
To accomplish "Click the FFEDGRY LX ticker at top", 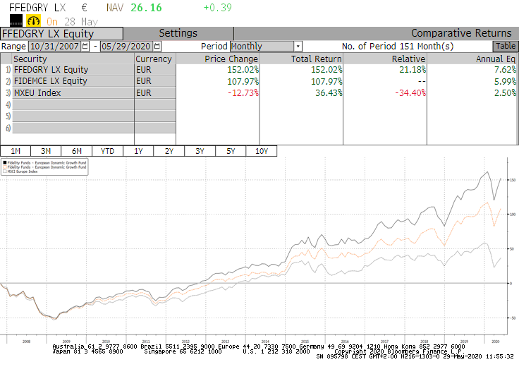I will click(37, 7).
